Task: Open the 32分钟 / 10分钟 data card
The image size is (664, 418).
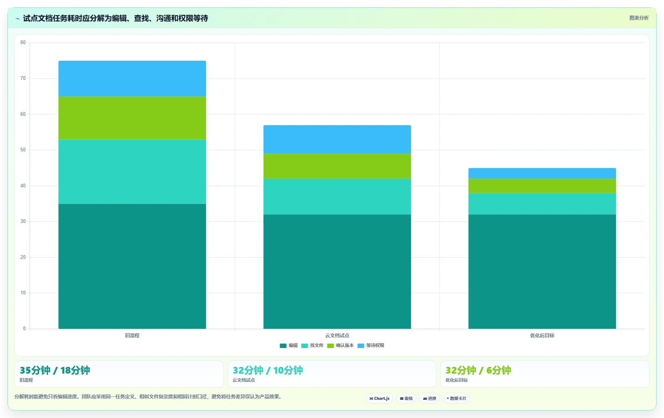Action: click(x=332, y=374)
